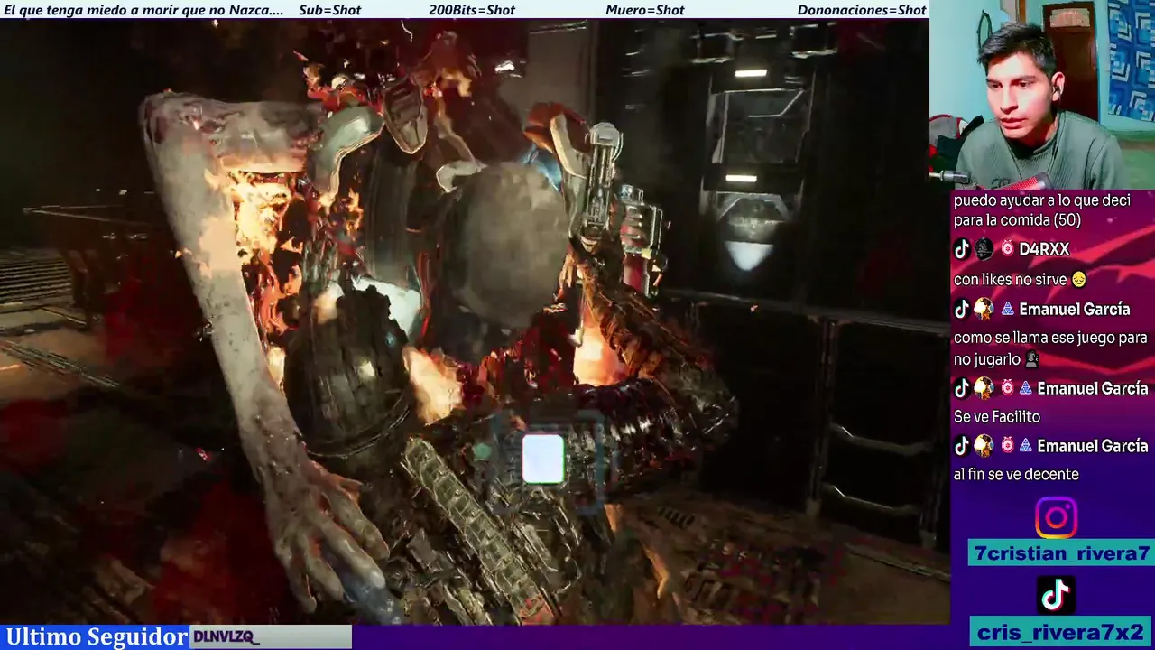Click triangle badge in row above 'al fin se ve decente'
This screenshot has height=650, width=1155.
coord(1025,446)
